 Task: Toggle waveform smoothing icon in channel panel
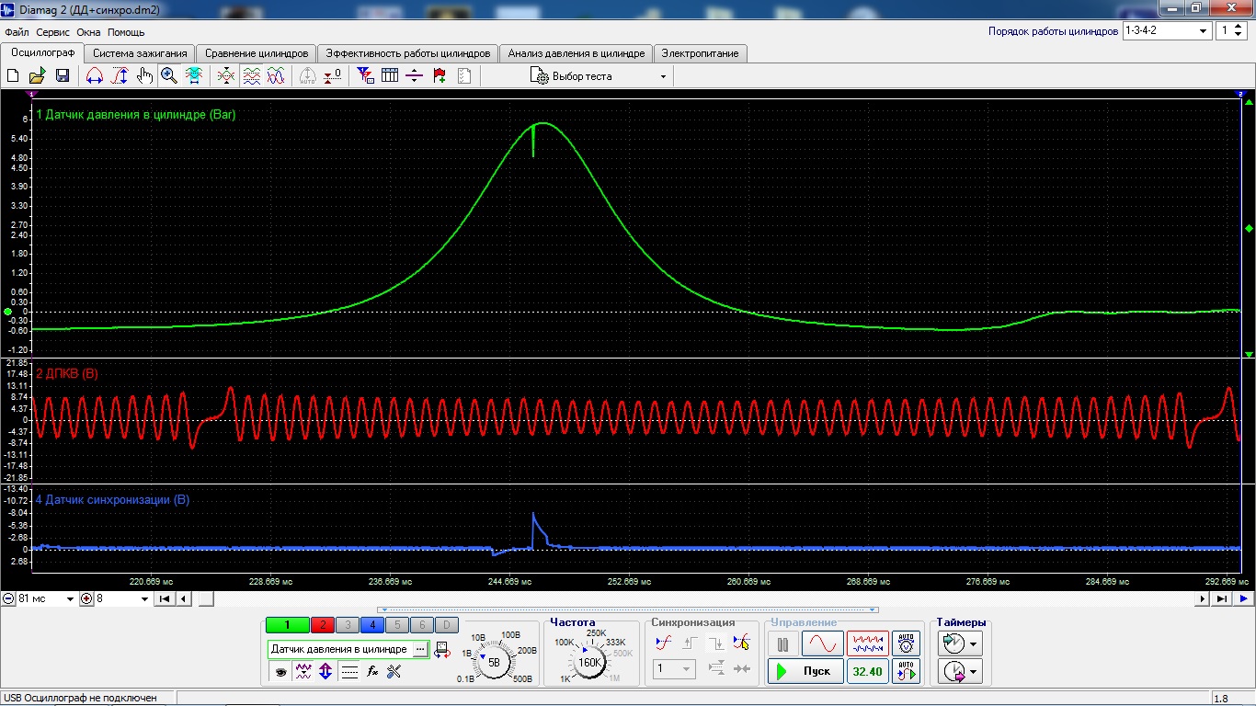tap(303, 672)
